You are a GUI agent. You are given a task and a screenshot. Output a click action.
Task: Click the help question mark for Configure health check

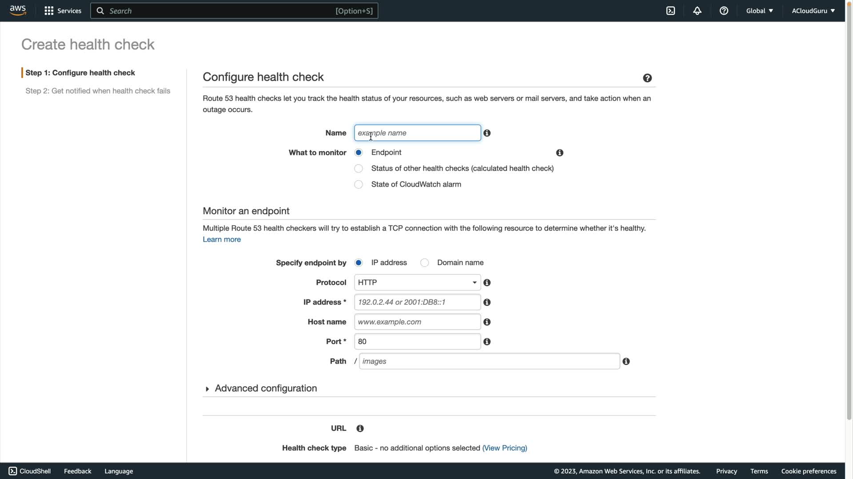647,78
